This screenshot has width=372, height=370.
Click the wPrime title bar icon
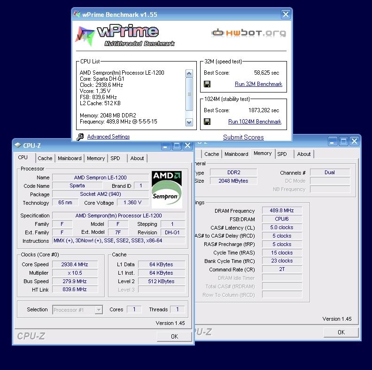(x=77, y=14)
